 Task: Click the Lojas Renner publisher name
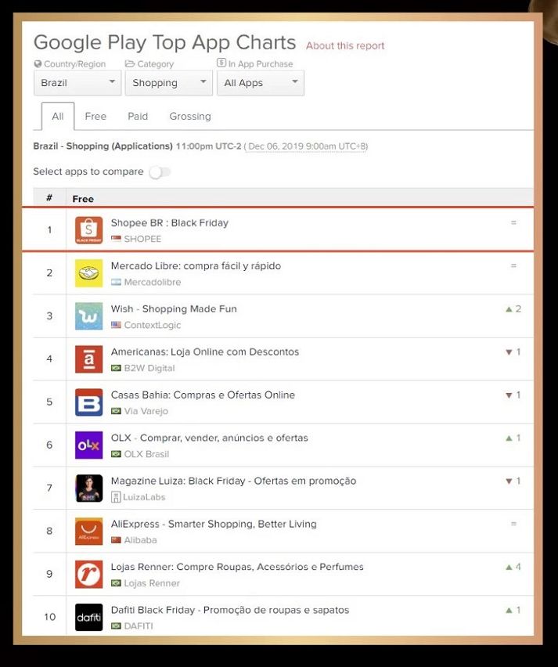(x=152, y=582)
